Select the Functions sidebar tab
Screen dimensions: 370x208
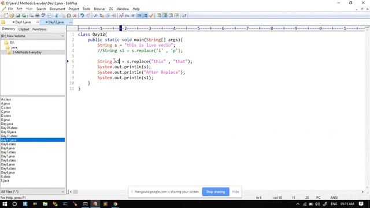(39, 29)
